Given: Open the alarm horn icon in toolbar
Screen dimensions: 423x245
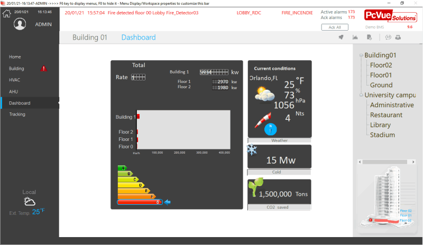Looking at the screenshot, I should click(x=341, y=37).
